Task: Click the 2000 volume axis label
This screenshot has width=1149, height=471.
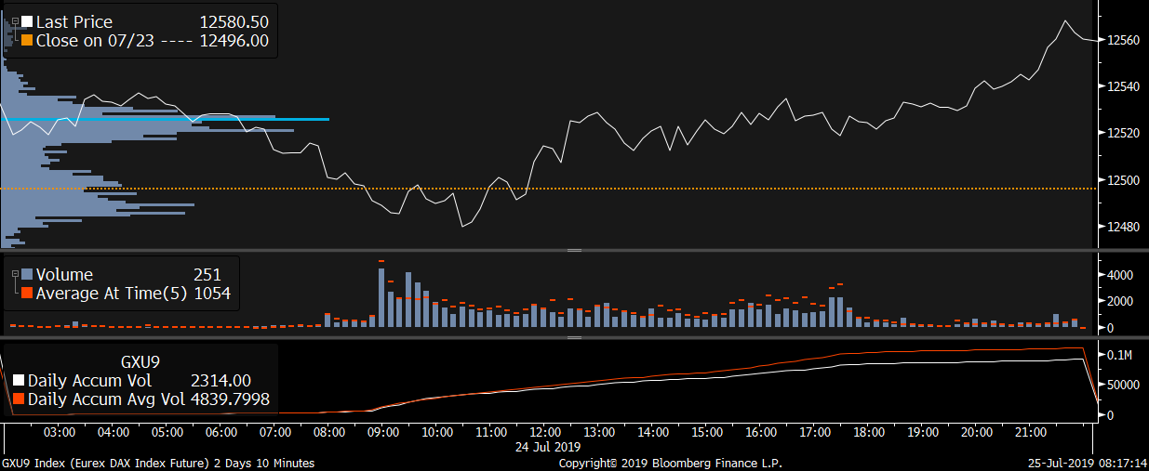Action: 1120,301
